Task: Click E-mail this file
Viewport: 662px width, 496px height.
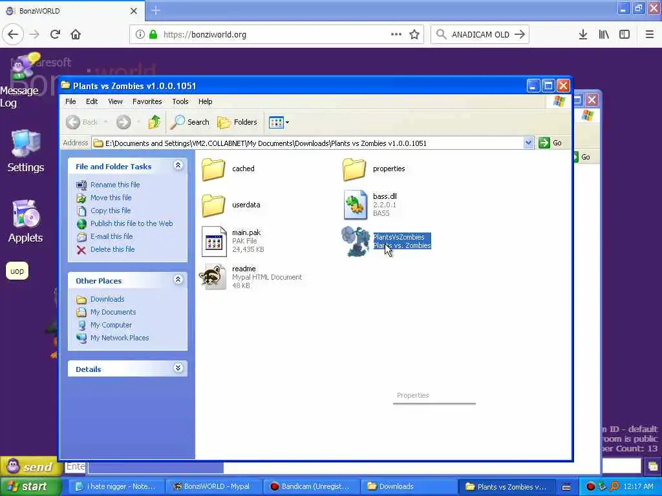Action: coord(111,236)
